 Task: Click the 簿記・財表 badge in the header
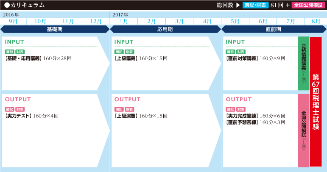click(x=256, y=6)
